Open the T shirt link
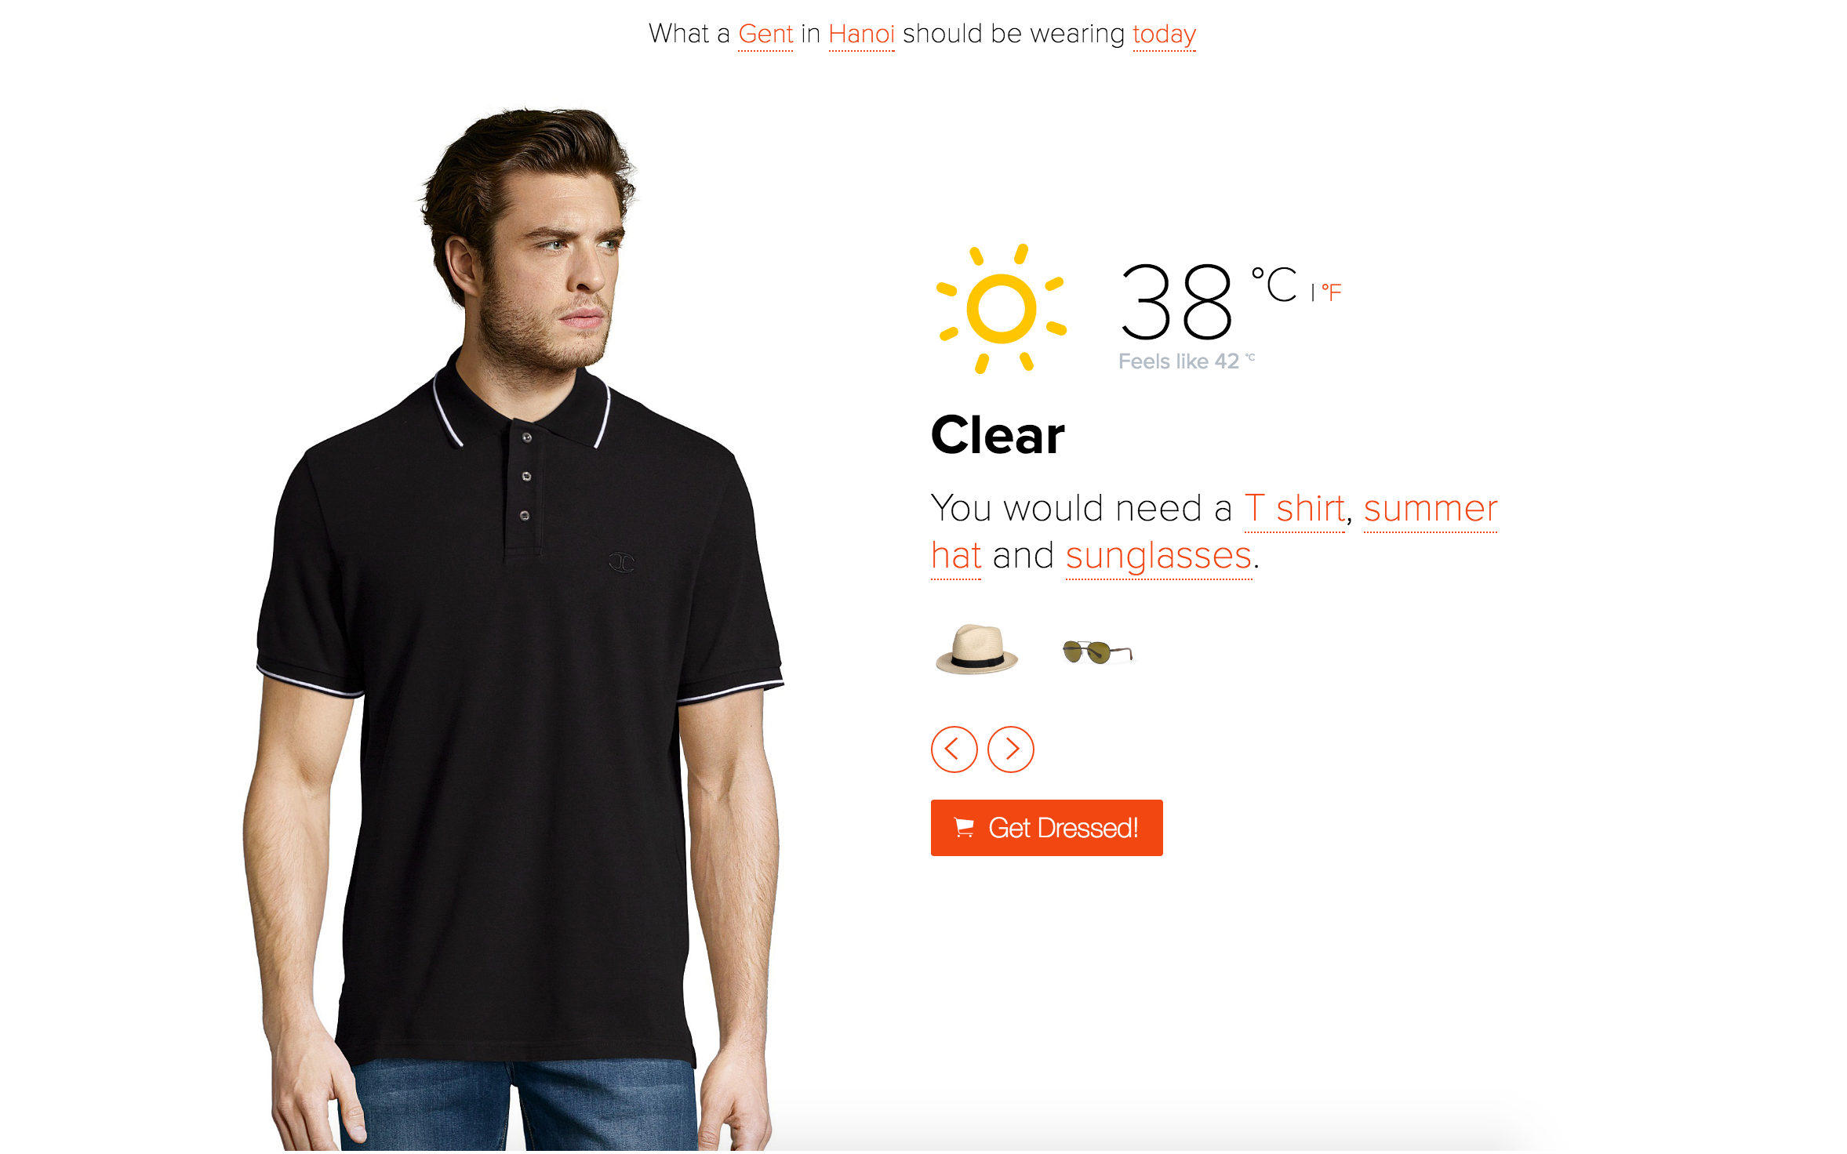This screenshot has height=1154, width=1847. 1294,509
